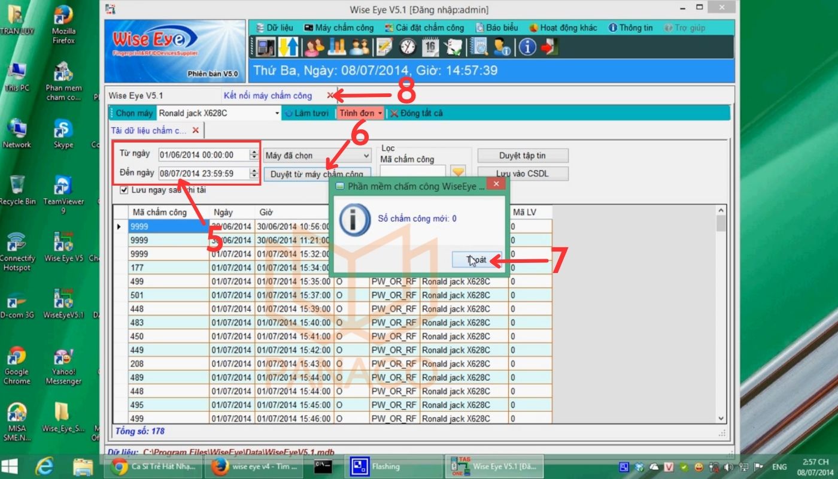Viewport: 838px width, 479px height.
Task: Open TeamViewer 9 desktop icon
Action: [63, 195]
